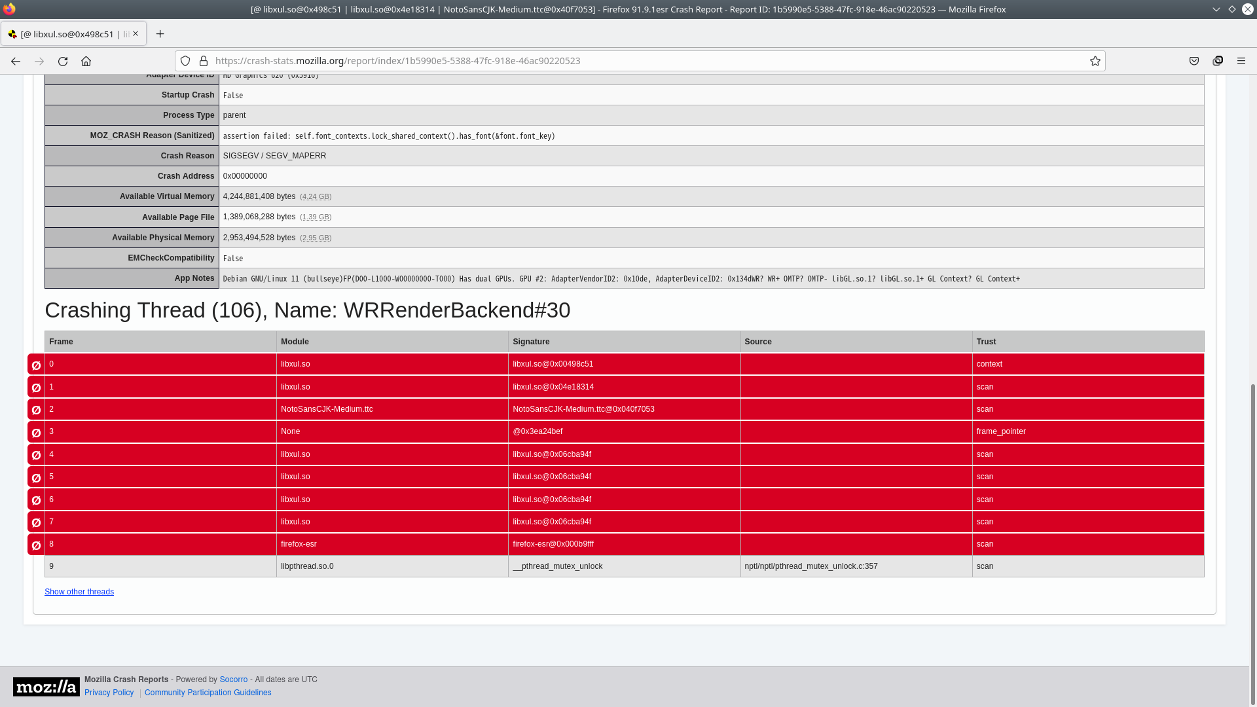Bookmark this page with the star
This screenshot has width=1257, height=707.
tap(1095, 61)
